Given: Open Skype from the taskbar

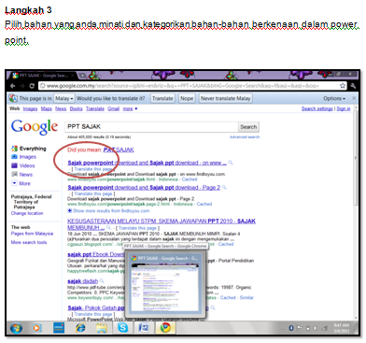Looking at the screenshot, I should click(x=122, y=328).
